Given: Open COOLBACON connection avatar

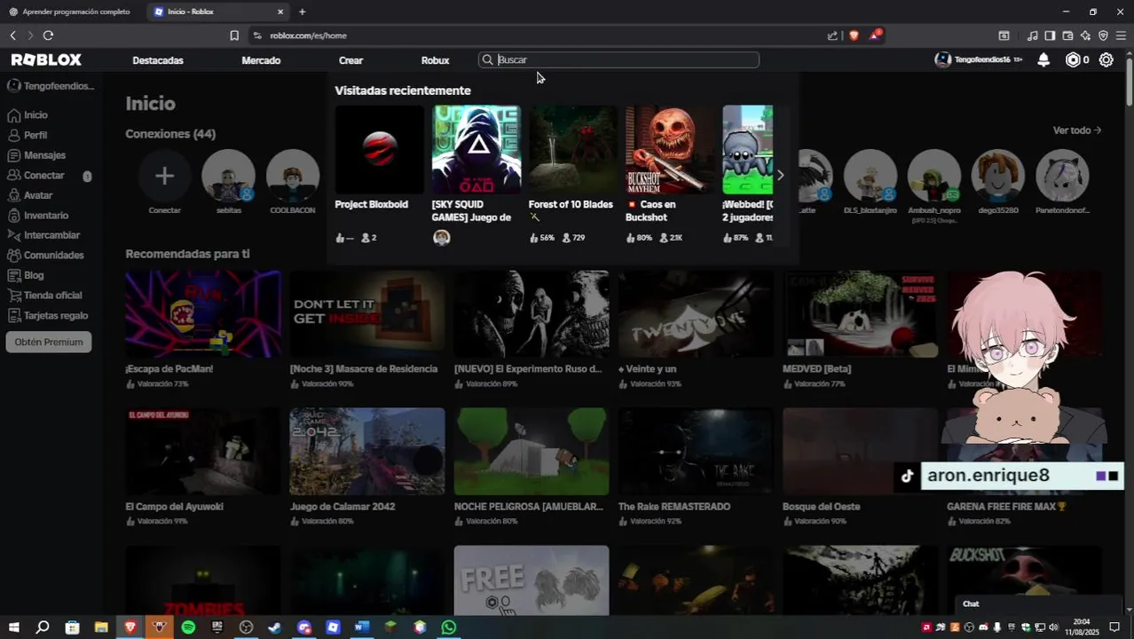Looking at the screenshot, I should coord(293,176).
